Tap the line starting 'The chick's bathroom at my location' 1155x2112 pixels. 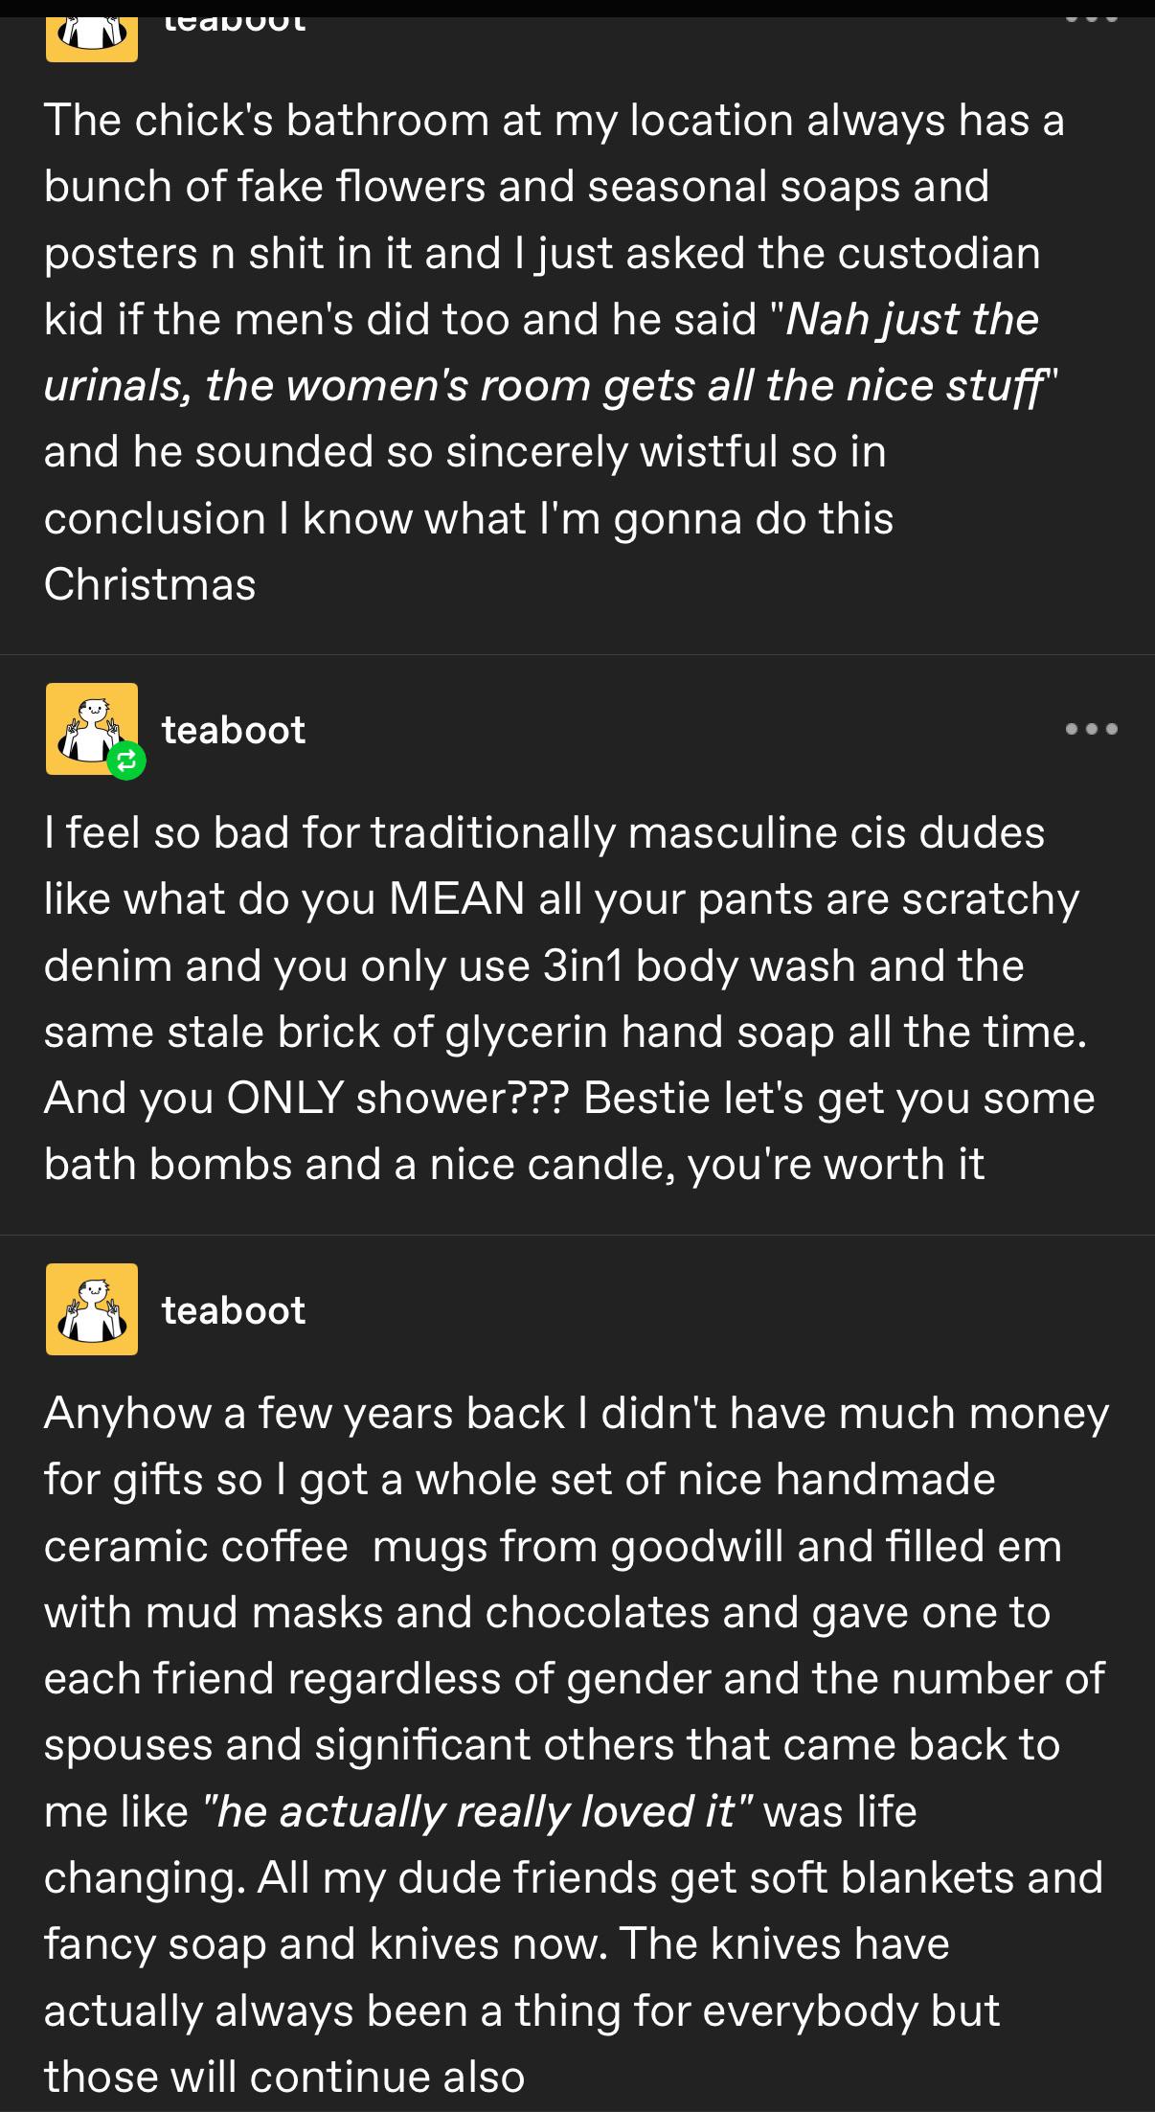click(555, 121)
